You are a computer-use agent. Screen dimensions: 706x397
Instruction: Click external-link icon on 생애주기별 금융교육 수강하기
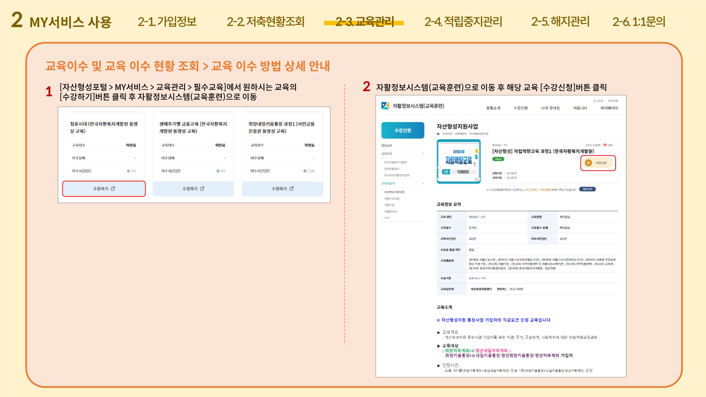point(202,189)
